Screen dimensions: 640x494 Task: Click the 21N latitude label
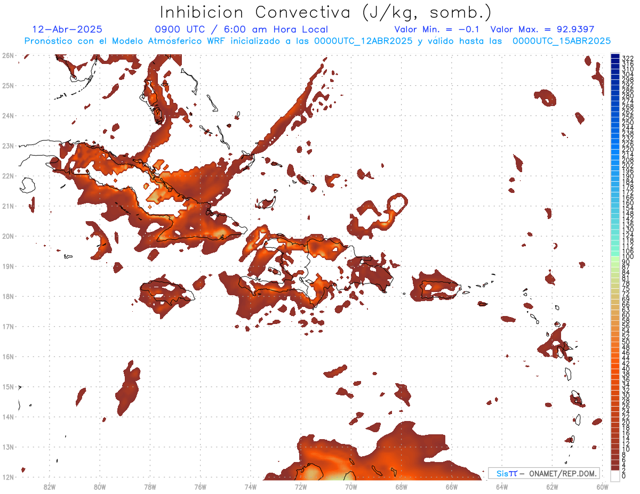pyautogui.click(x=8, y=206)
